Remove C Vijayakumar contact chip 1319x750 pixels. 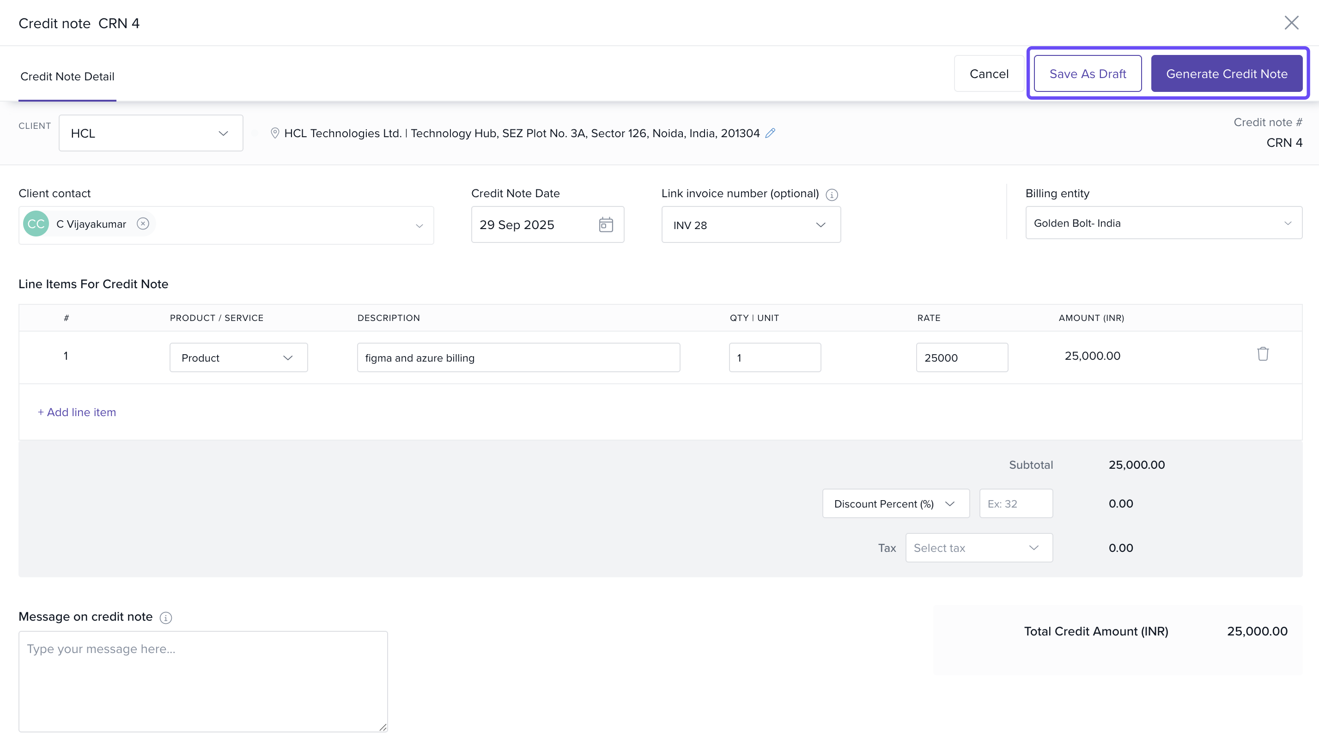143,224
